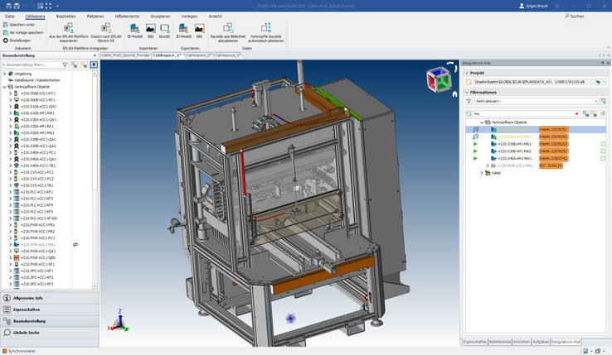This screenshot has height=355, width=612.
Task: Switch to the Cablespace_2 document tab
Action: tap(199, 55)
